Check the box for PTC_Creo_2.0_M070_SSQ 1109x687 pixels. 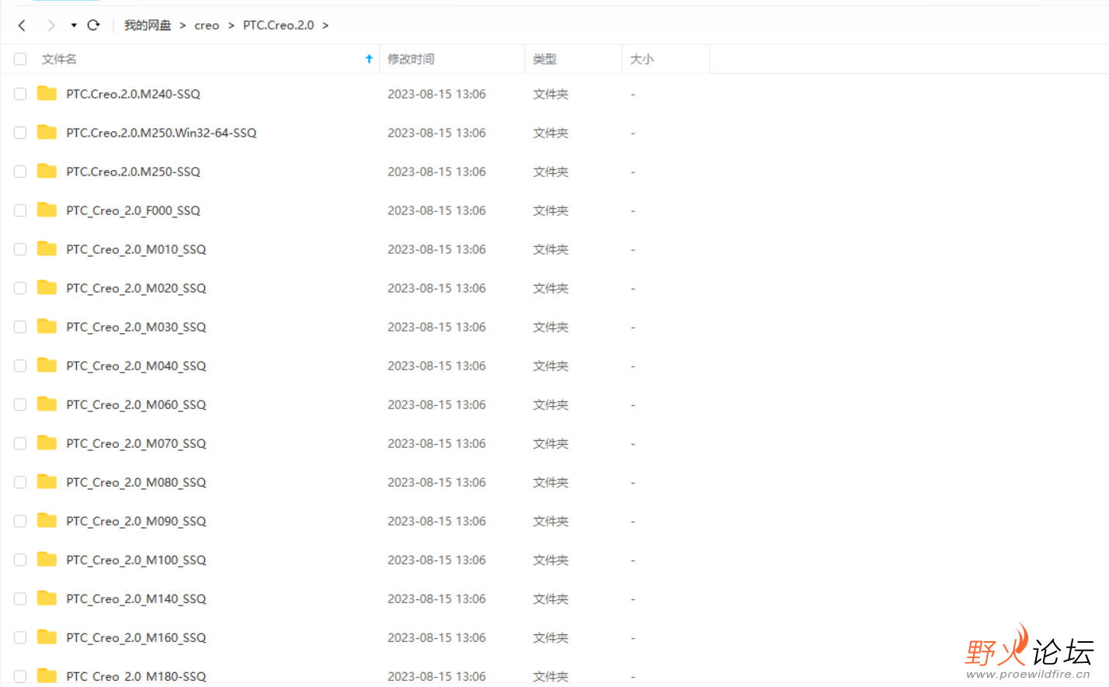[20, 443]
